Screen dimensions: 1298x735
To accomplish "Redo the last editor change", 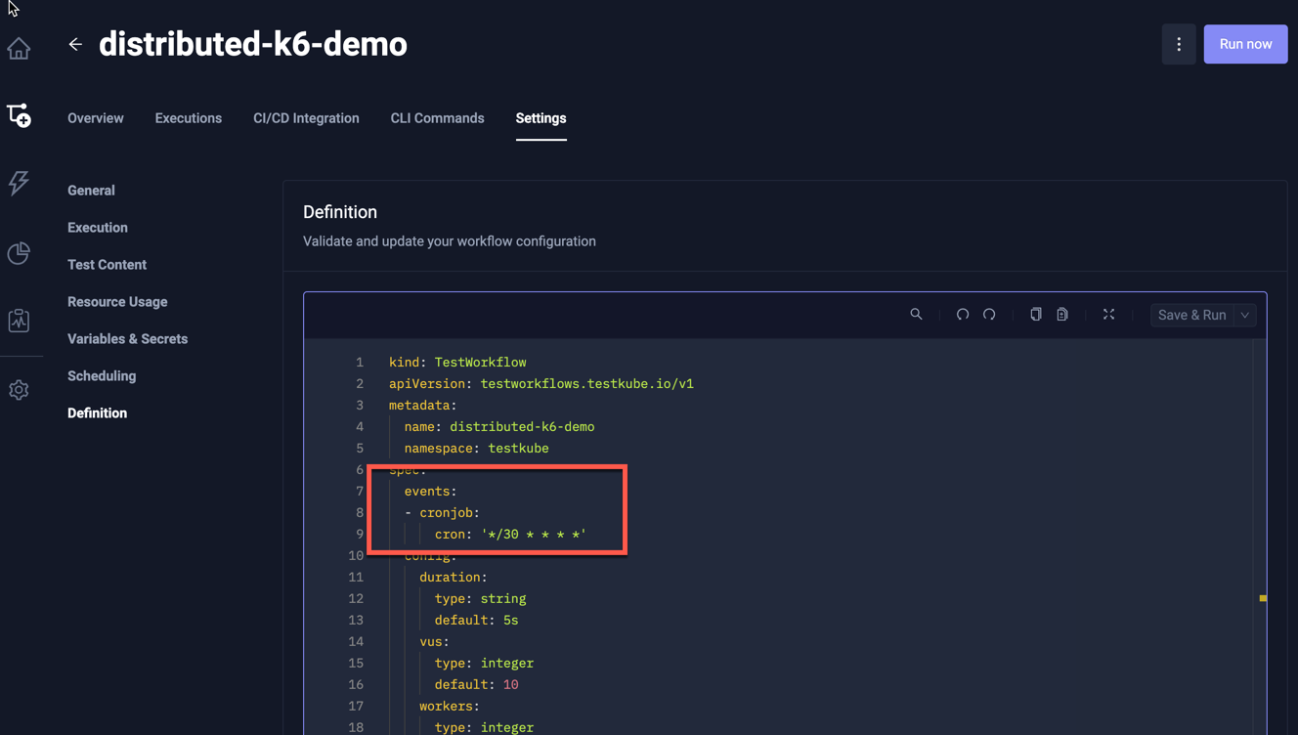I will (x=989, y=315).
